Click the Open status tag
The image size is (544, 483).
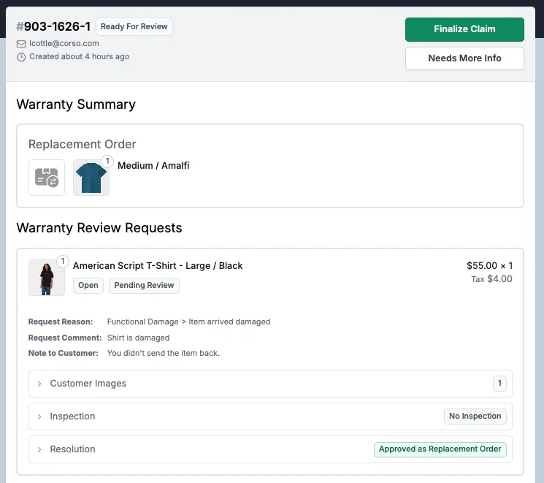(x=88, y=286)
